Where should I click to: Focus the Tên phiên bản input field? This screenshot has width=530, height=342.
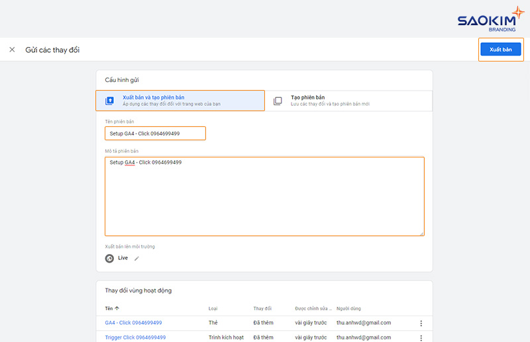[x=155, y=134]
